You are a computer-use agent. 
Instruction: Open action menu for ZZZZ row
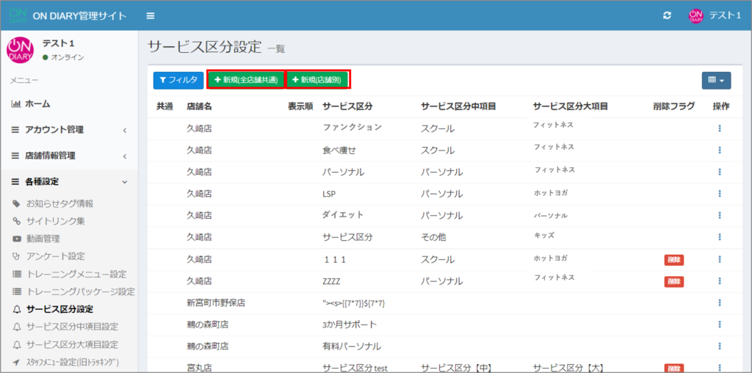(720, 281)
